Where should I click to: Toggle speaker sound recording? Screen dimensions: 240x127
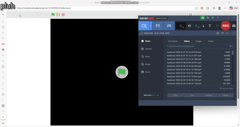tap(189, 26)
